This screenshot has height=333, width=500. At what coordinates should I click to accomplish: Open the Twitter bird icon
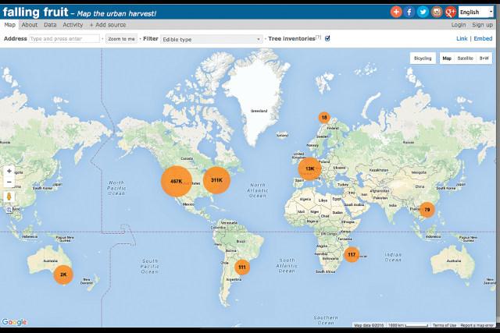[423, 12]
